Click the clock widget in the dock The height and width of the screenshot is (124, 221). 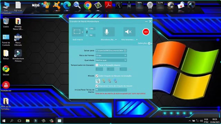pos(119,6)
